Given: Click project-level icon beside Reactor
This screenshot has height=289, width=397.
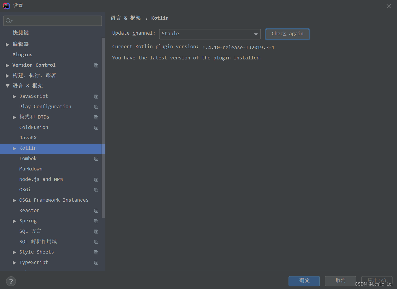Looking at the screenshot, I should (96, 211).
